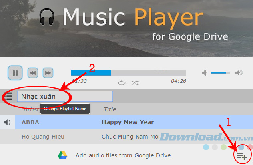
Task: Click the mute speaker icon
Action: pos(204,72)
